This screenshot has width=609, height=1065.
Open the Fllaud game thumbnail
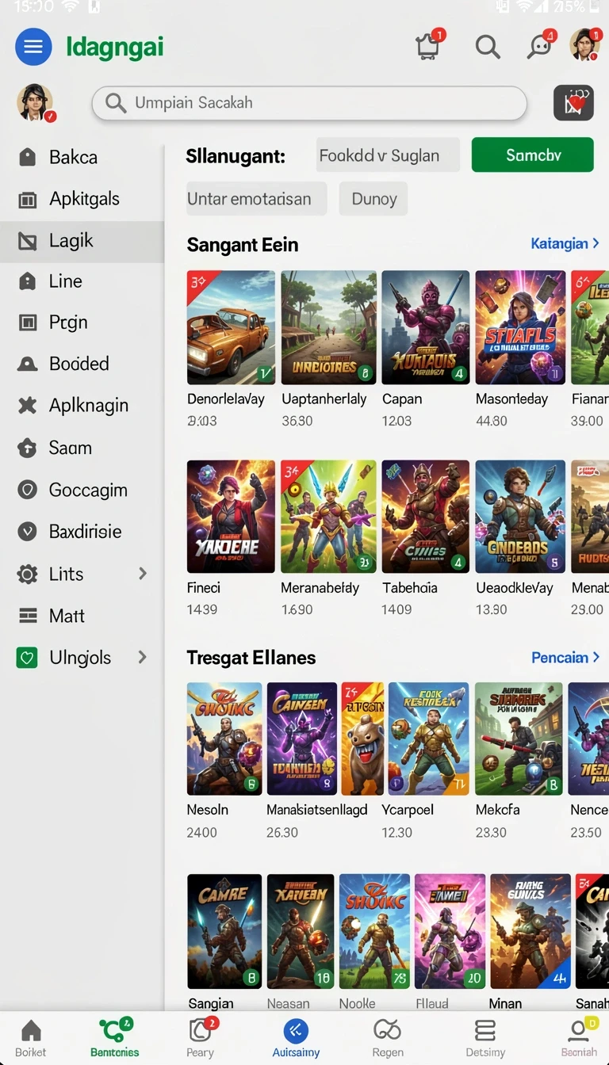(450, 931)
